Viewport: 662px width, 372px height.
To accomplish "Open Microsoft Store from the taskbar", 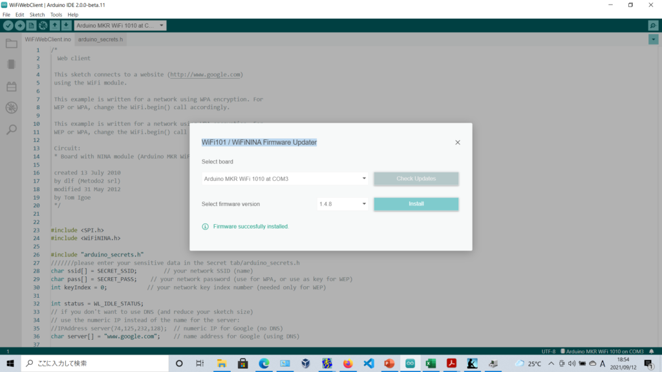I will click(243, 363).
